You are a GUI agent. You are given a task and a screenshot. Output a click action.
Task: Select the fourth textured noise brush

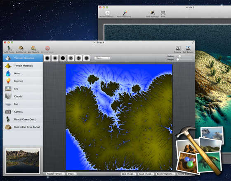[x=71, y=58]
